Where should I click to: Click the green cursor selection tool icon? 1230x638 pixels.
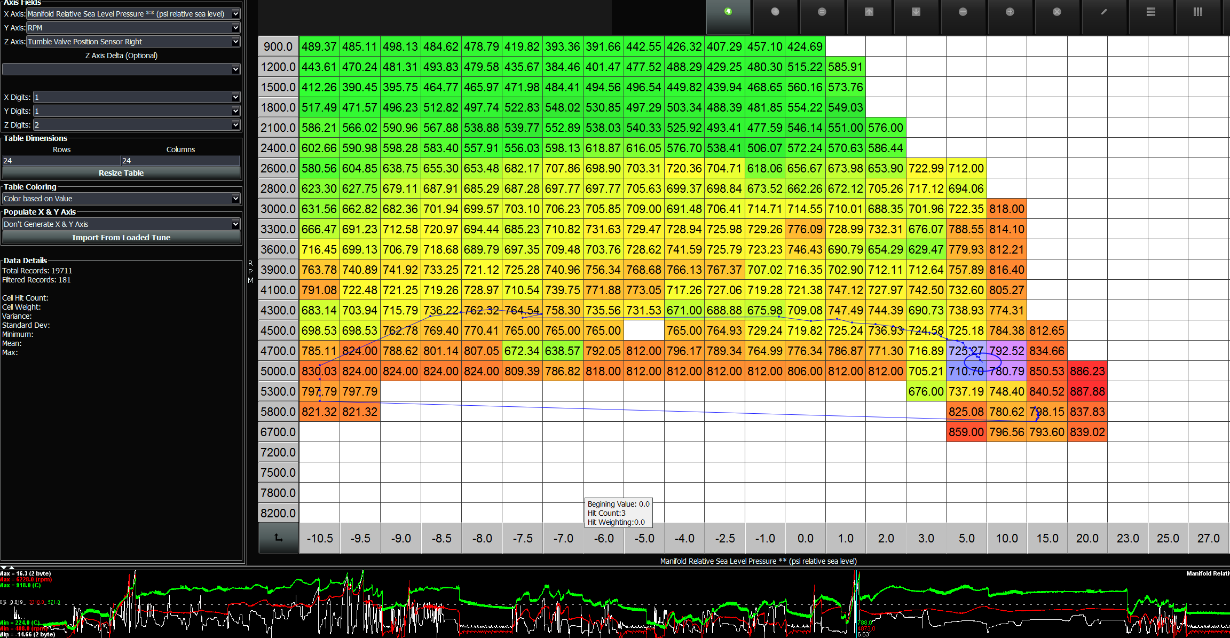coord(728,12)
